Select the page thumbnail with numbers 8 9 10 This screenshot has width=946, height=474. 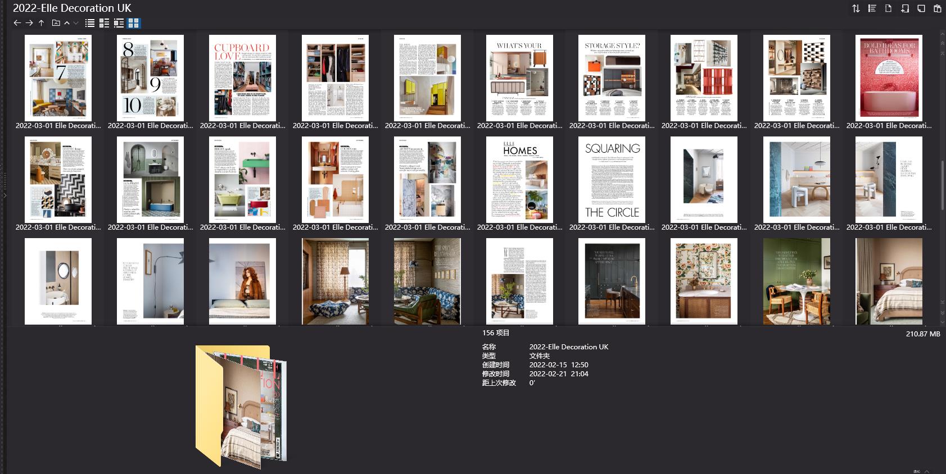(x=150, y=78)
